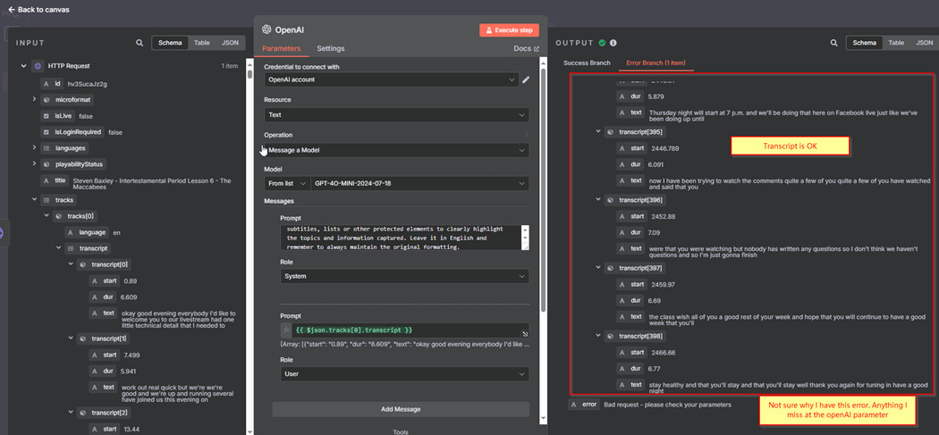Click the green output success check icon
This screenshot has height=435, width=939.
tap(602, 43)
